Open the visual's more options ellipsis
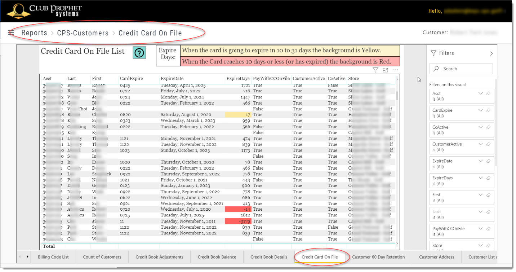This screenshot has width=516, height=272. (395, 70)
